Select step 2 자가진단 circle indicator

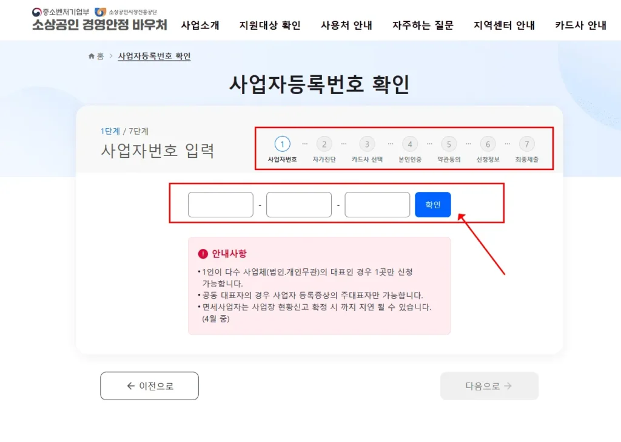click(x=324, y=144)
